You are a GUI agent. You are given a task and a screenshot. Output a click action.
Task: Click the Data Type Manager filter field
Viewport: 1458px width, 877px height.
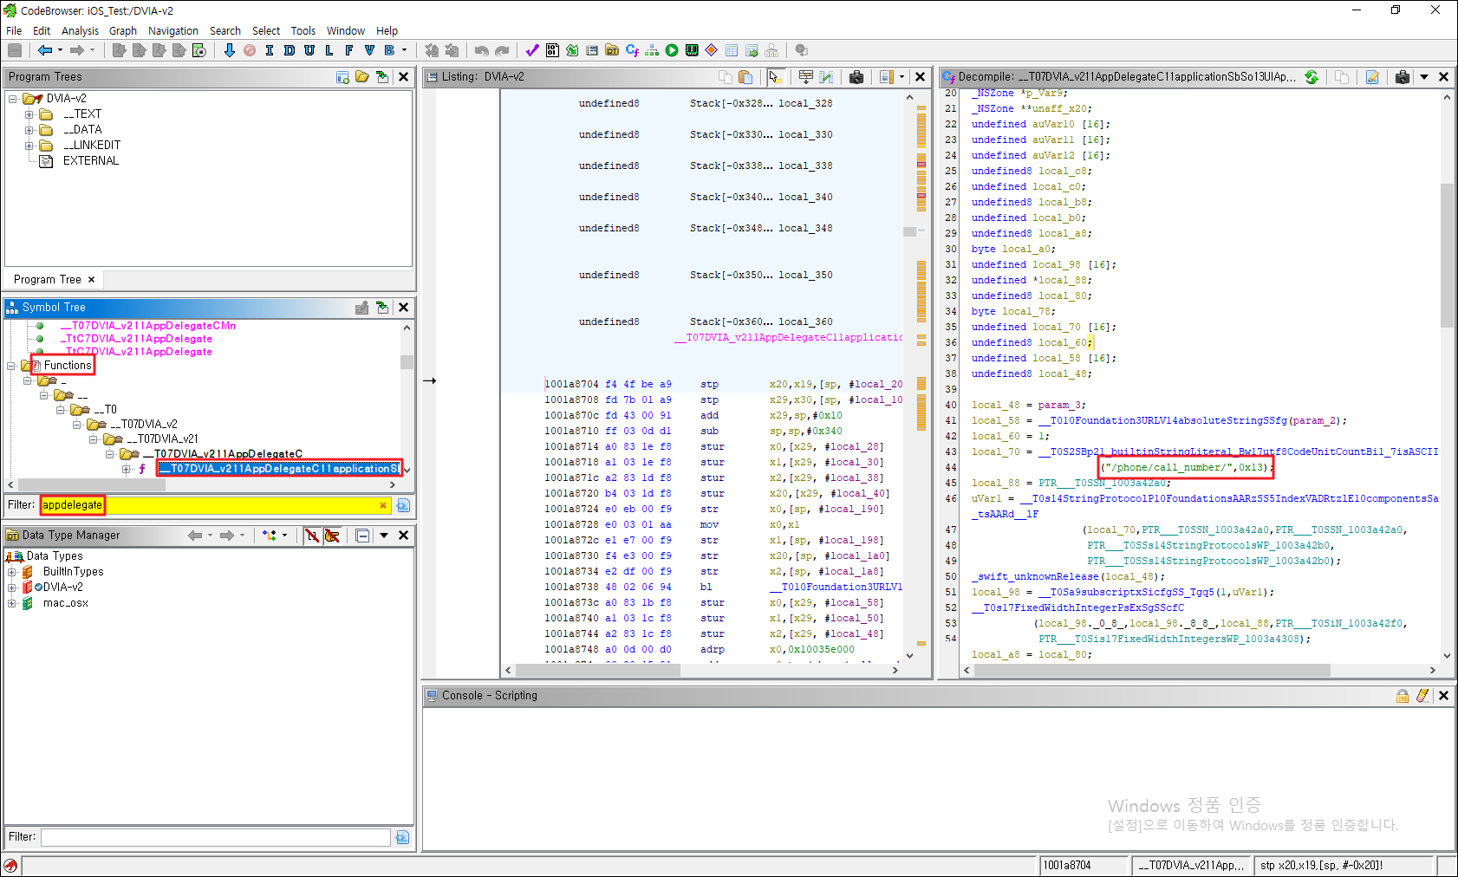point(215,837)
